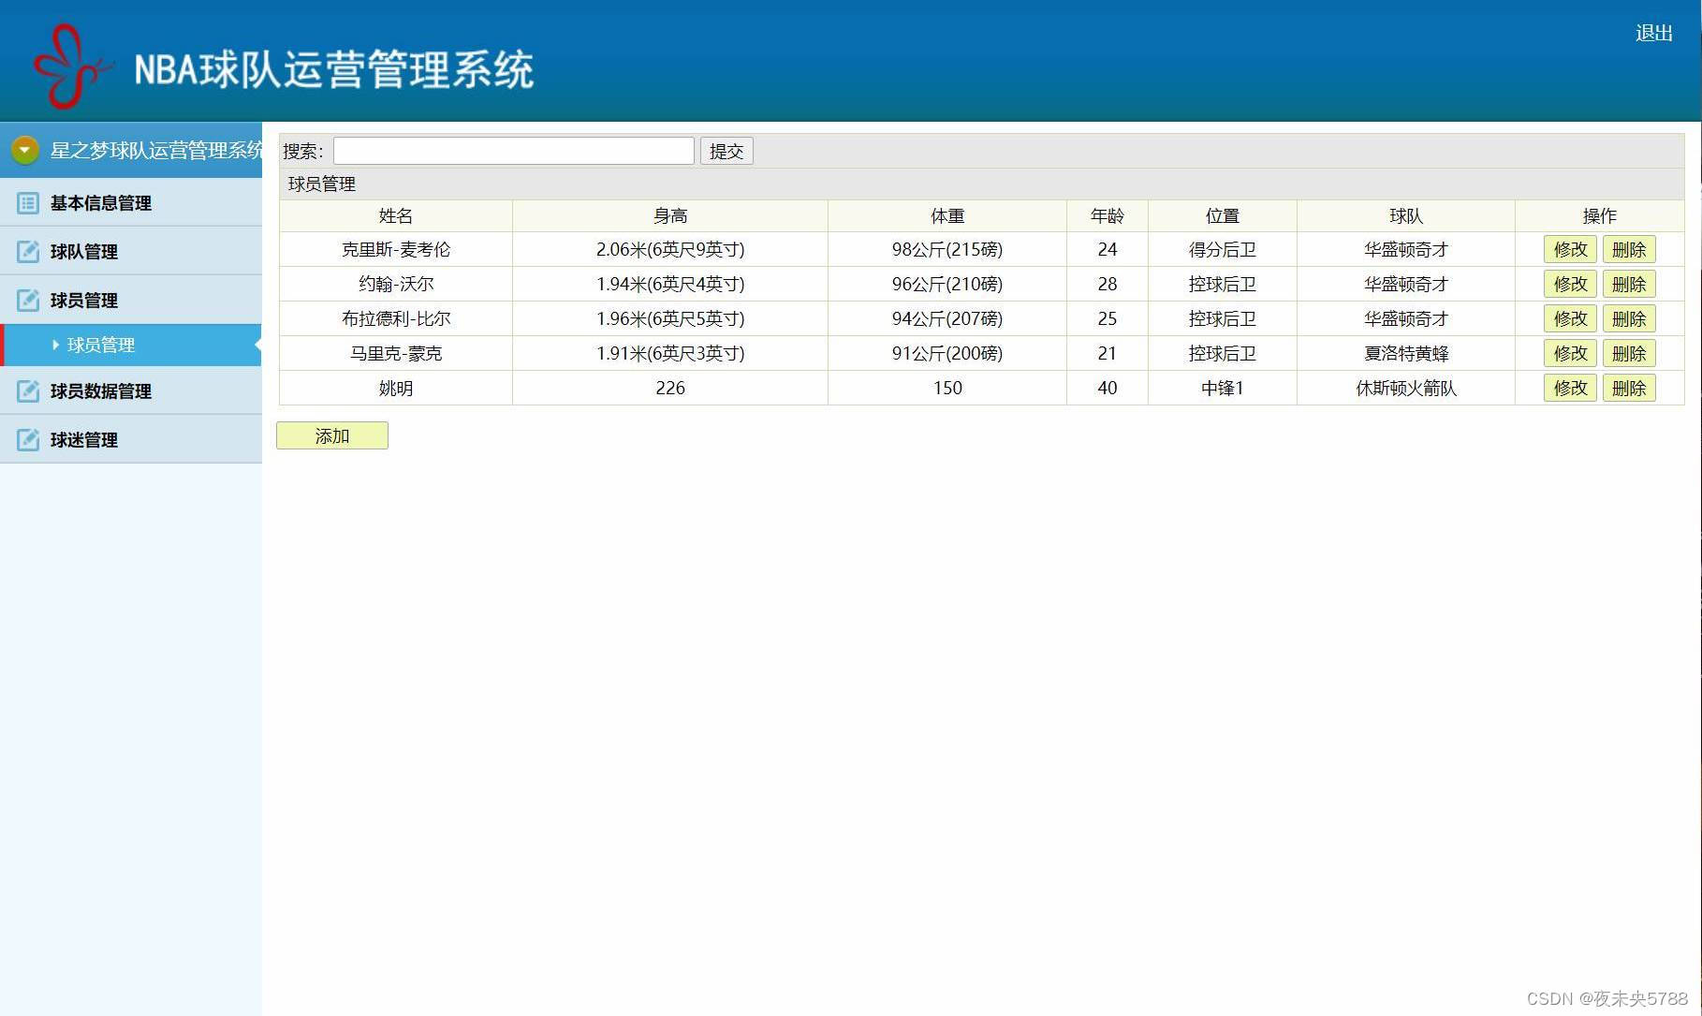Click the 提交 search button

click(726, 151)
